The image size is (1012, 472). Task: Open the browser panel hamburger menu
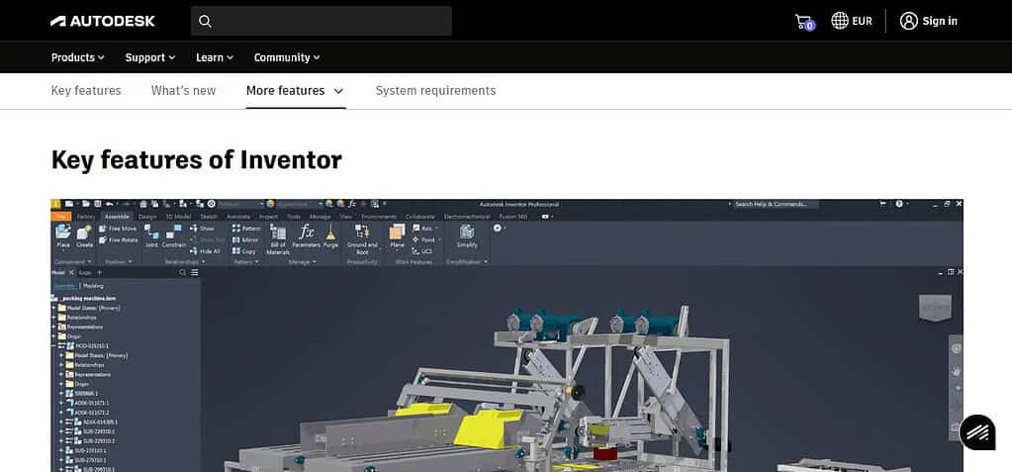tap(194, 272)
